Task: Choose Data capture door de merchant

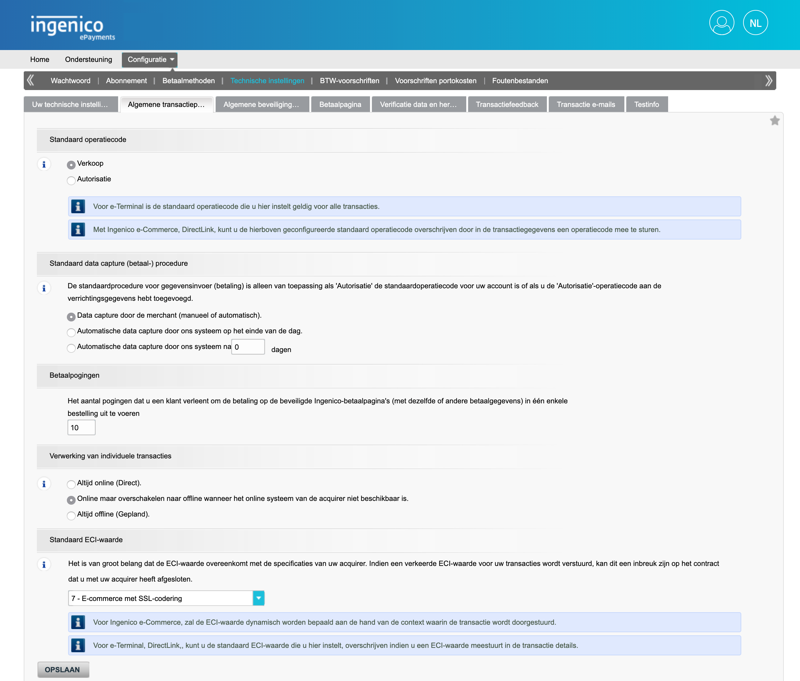Action: click(71, 317)
